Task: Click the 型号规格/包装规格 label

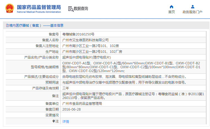Action: [x=45, y=67]
